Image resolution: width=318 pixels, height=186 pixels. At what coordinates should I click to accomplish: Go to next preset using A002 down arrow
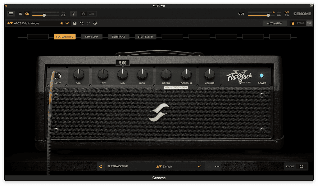(11, 23)
